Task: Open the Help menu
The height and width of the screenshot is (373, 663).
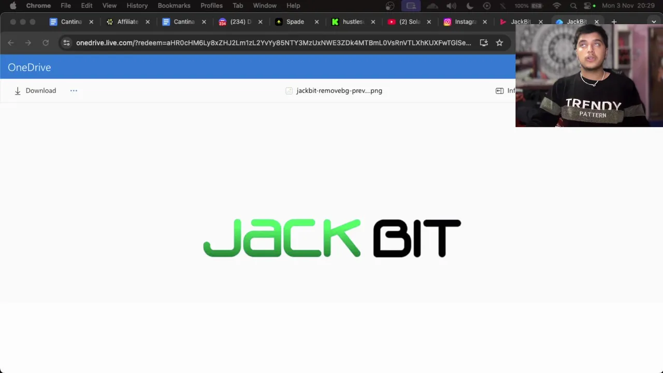Action: coord(293,6)
